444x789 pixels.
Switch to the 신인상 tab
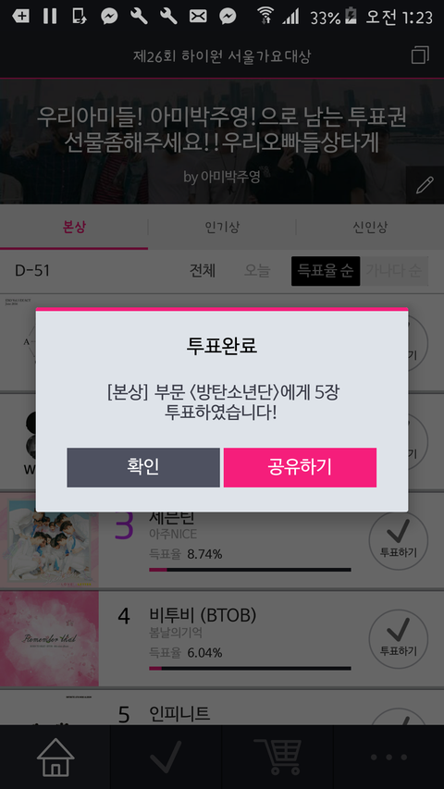pyautogui.click(x=370, y=227)
